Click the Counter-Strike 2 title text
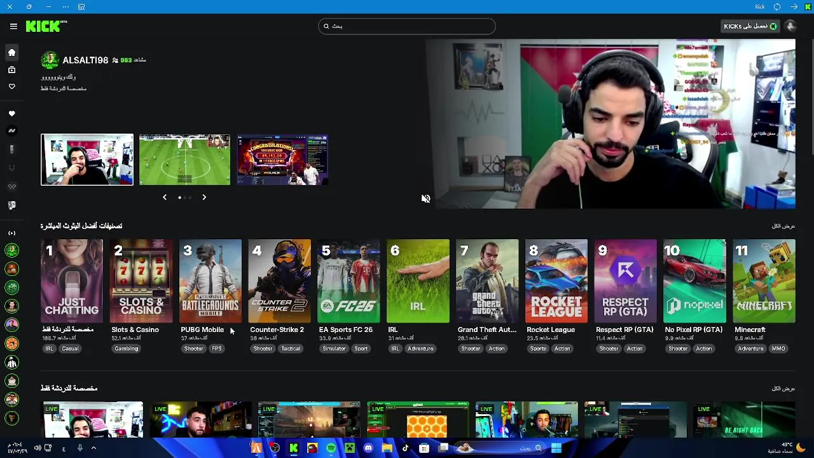 click(x=277, y=330)
